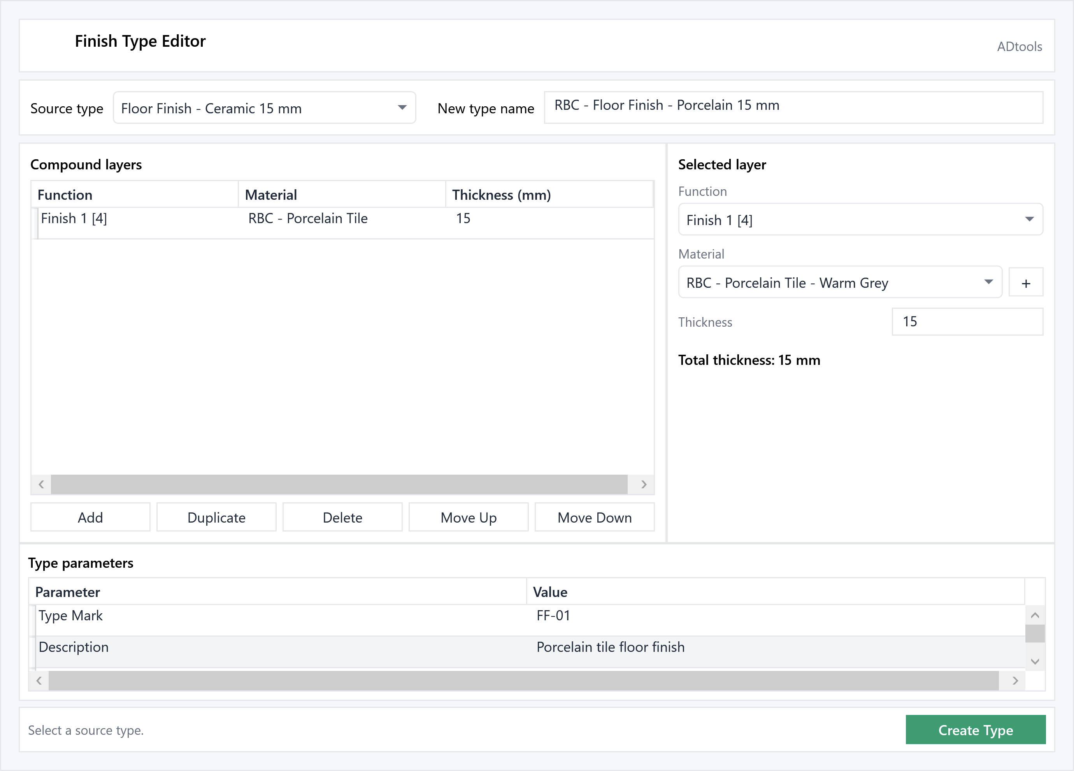Click the green Create Type button
This screenshot has width=1074, height=771.
coord(976,730)
